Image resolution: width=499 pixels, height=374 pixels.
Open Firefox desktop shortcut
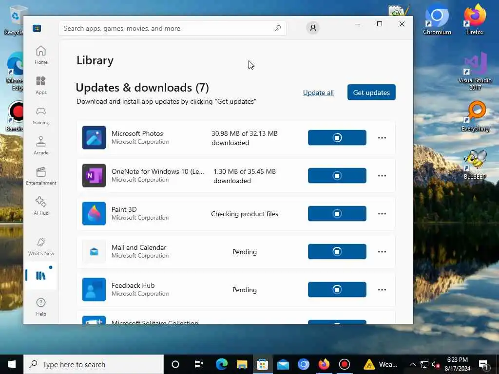tap(475, 19)
